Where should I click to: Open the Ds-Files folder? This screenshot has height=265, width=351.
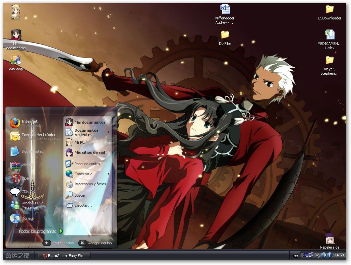pyautogui.click(x=225, y=38)
